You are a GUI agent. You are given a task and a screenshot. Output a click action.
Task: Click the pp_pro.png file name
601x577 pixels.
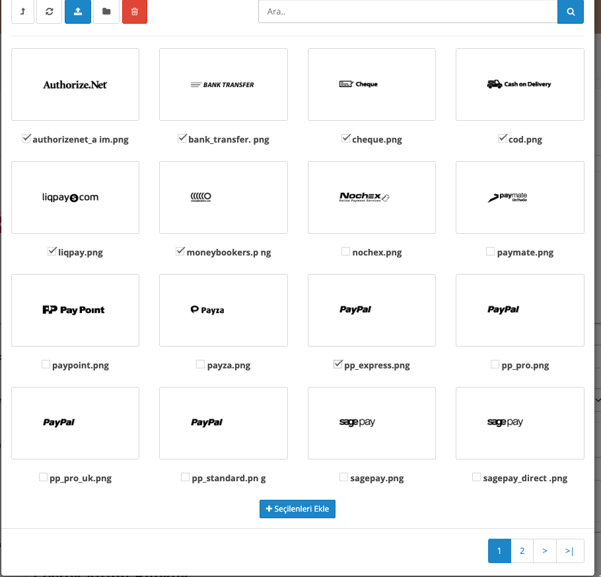[x=525, y=366]
